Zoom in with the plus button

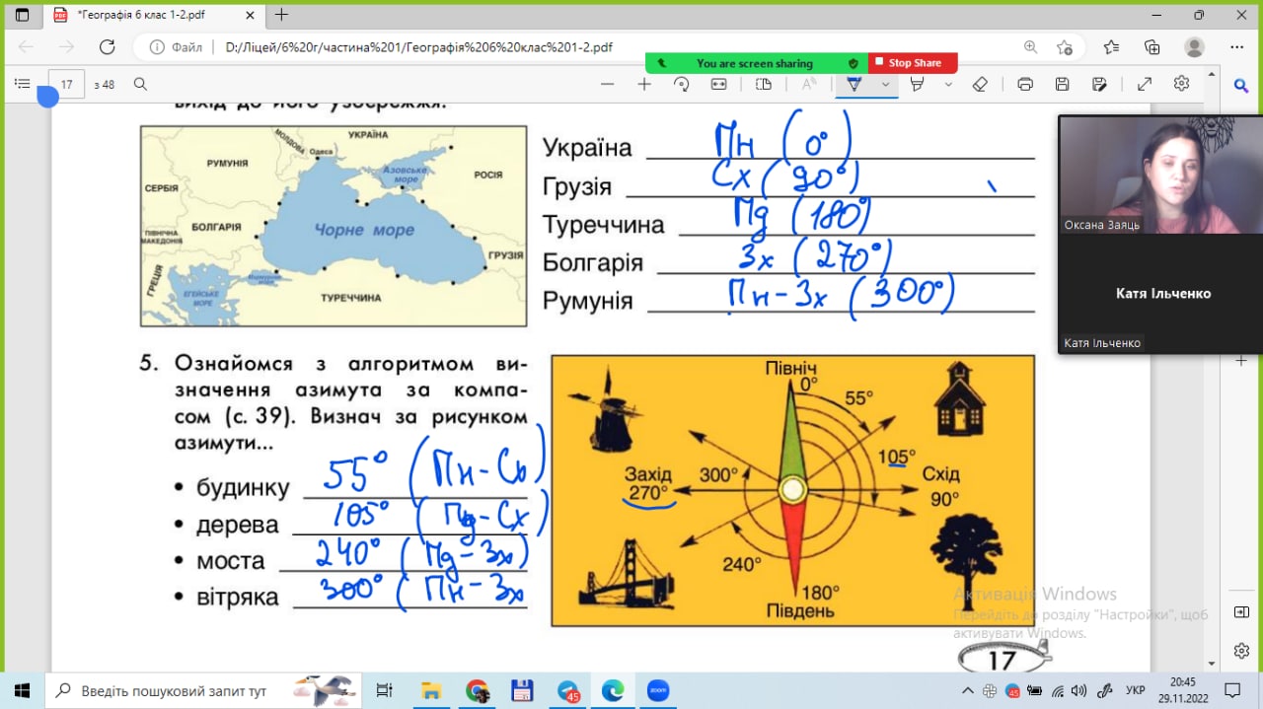644,85
